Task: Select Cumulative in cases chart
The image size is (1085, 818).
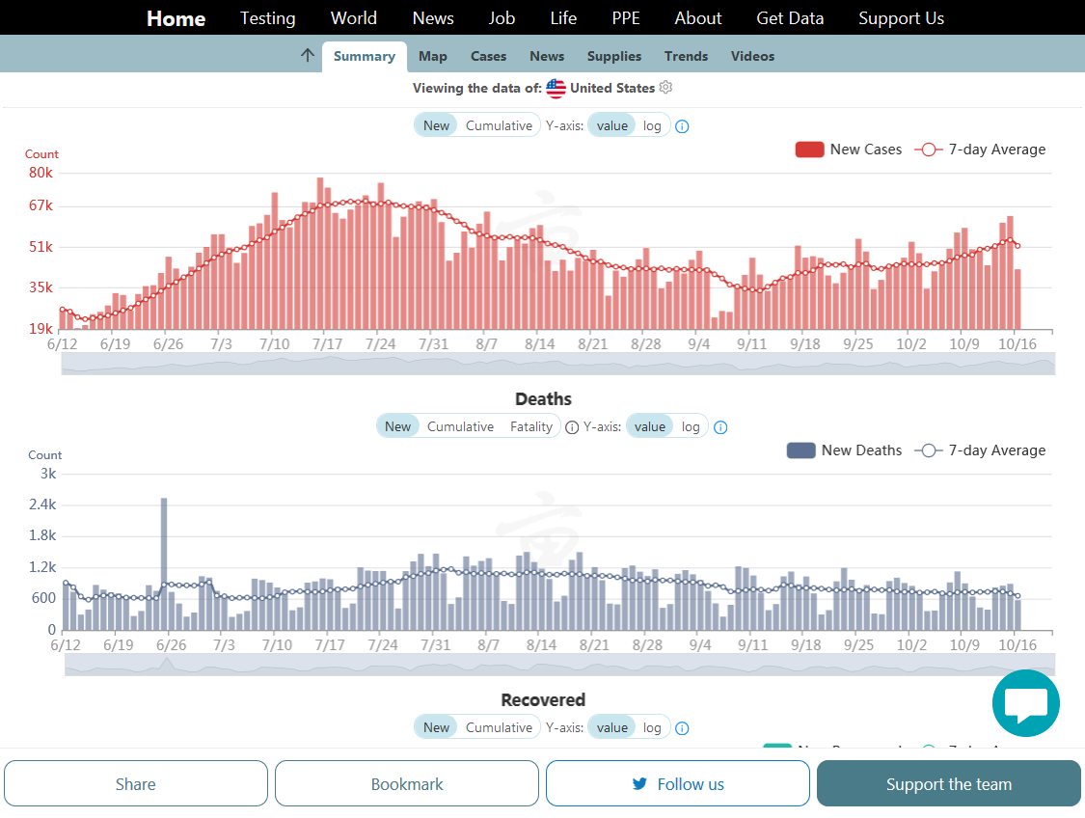Action: (499, 125)
